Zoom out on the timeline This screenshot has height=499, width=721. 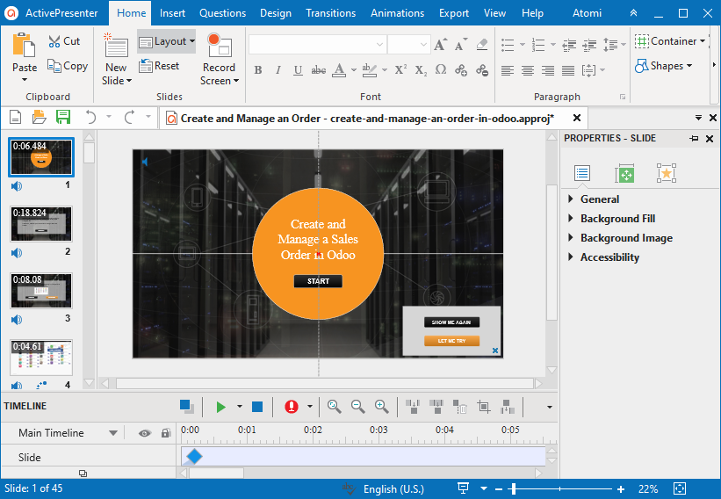tap(357, 407)
